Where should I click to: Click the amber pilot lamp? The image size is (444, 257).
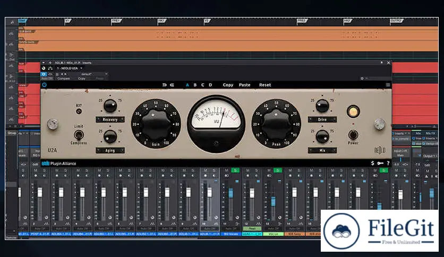pos(353,112)
